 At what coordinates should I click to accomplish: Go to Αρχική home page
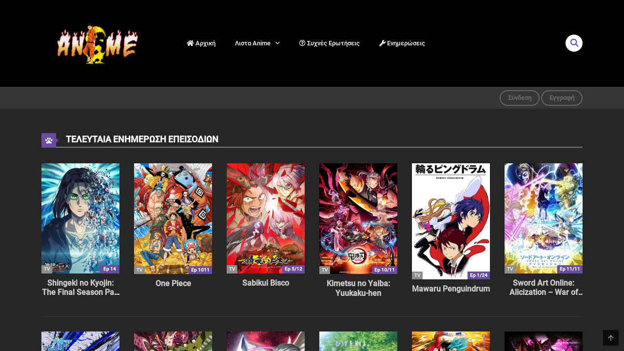coord(201,43)
